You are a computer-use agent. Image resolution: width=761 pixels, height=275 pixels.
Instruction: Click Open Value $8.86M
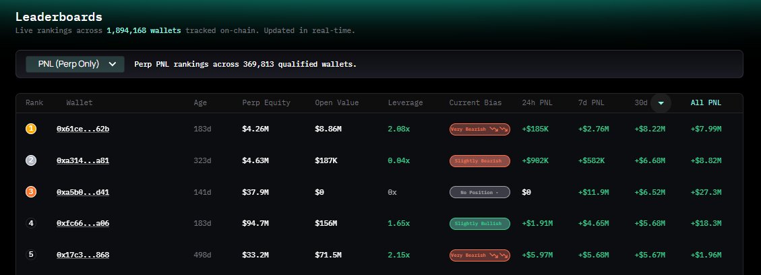[328, 129]
